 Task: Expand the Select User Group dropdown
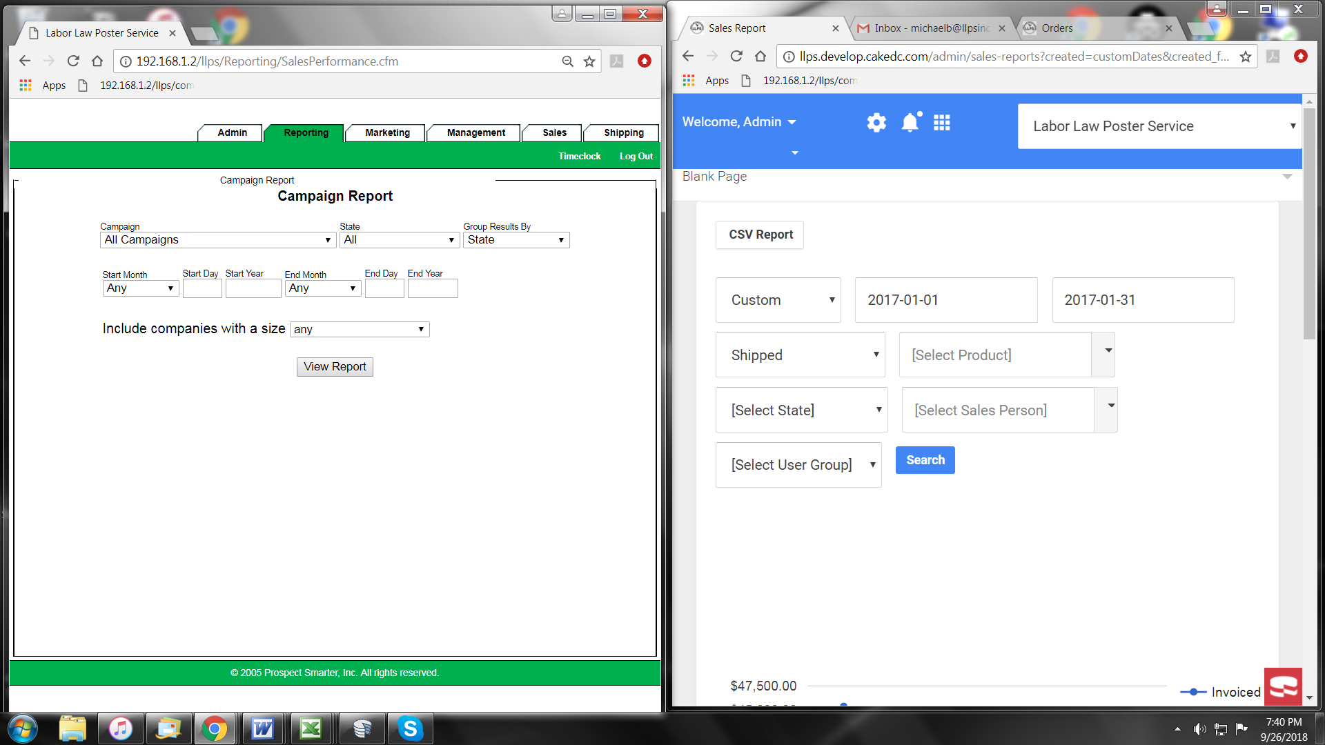pos(798,465)
